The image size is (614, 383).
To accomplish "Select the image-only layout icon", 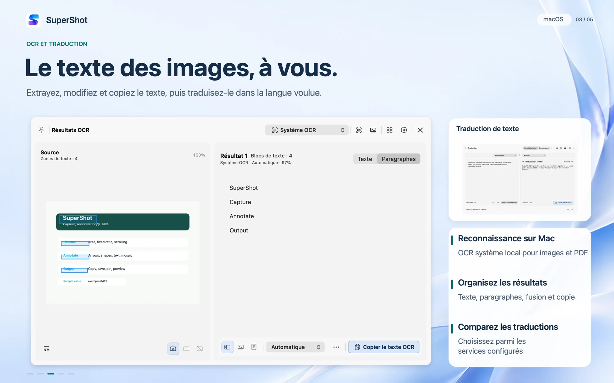I will coord(241,347).
